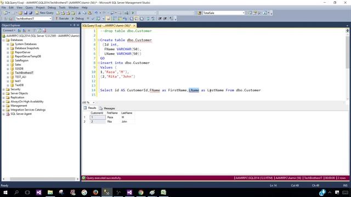Viewport: 351px width, 197px height.
Task: Click result cell 'John'
Action: pyautogui.click(x=124, y=121)
